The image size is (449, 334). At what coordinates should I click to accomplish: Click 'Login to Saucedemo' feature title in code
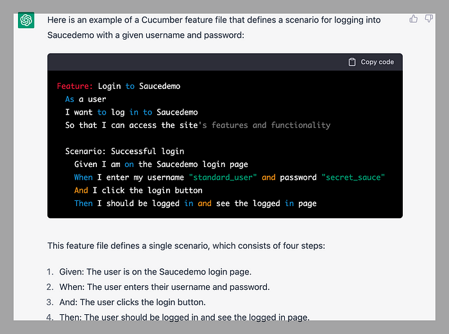pos(139,86)
